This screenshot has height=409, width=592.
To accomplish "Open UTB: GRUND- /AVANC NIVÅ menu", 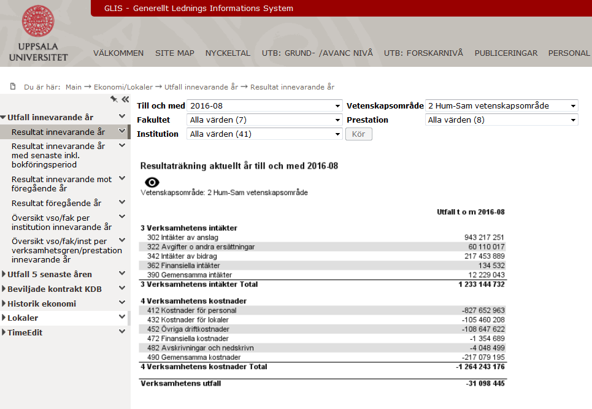I will click(x=317, y=53).
